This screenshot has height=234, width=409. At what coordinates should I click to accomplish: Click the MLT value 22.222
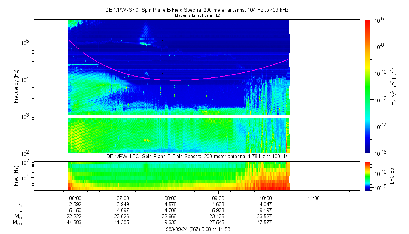[x=74, y=217]
